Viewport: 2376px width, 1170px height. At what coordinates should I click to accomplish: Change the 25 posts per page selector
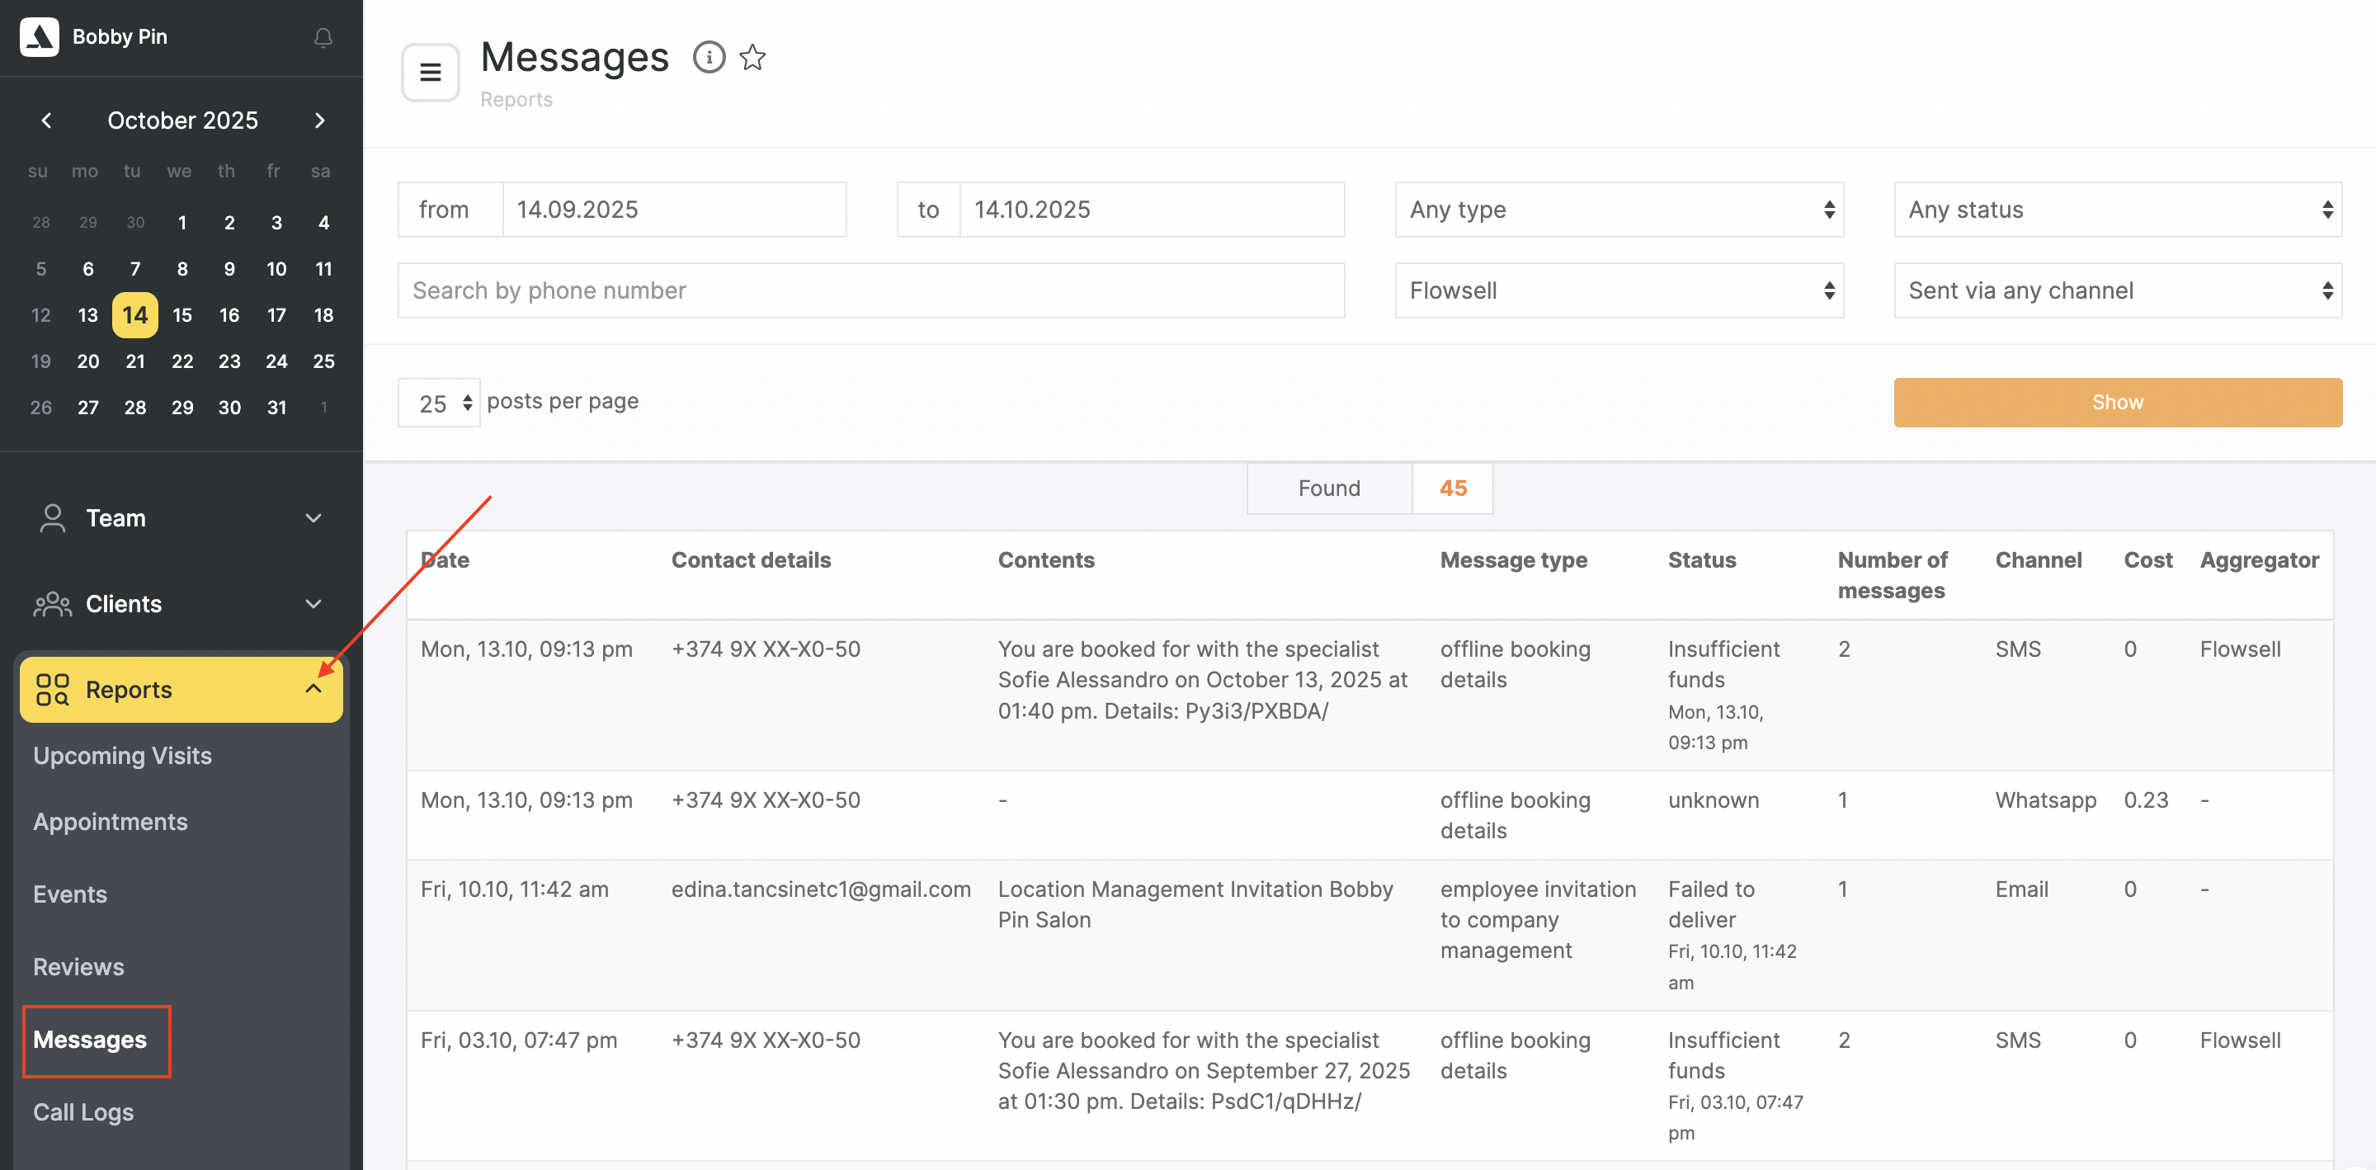point(438,403)
